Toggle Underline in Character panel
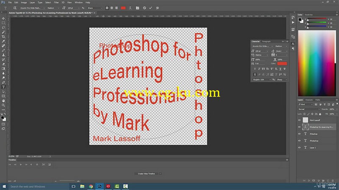 tap(280, 69)
